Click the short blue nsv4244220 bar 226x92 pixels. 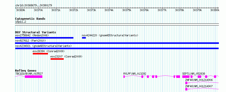click(x=84, y=38)
